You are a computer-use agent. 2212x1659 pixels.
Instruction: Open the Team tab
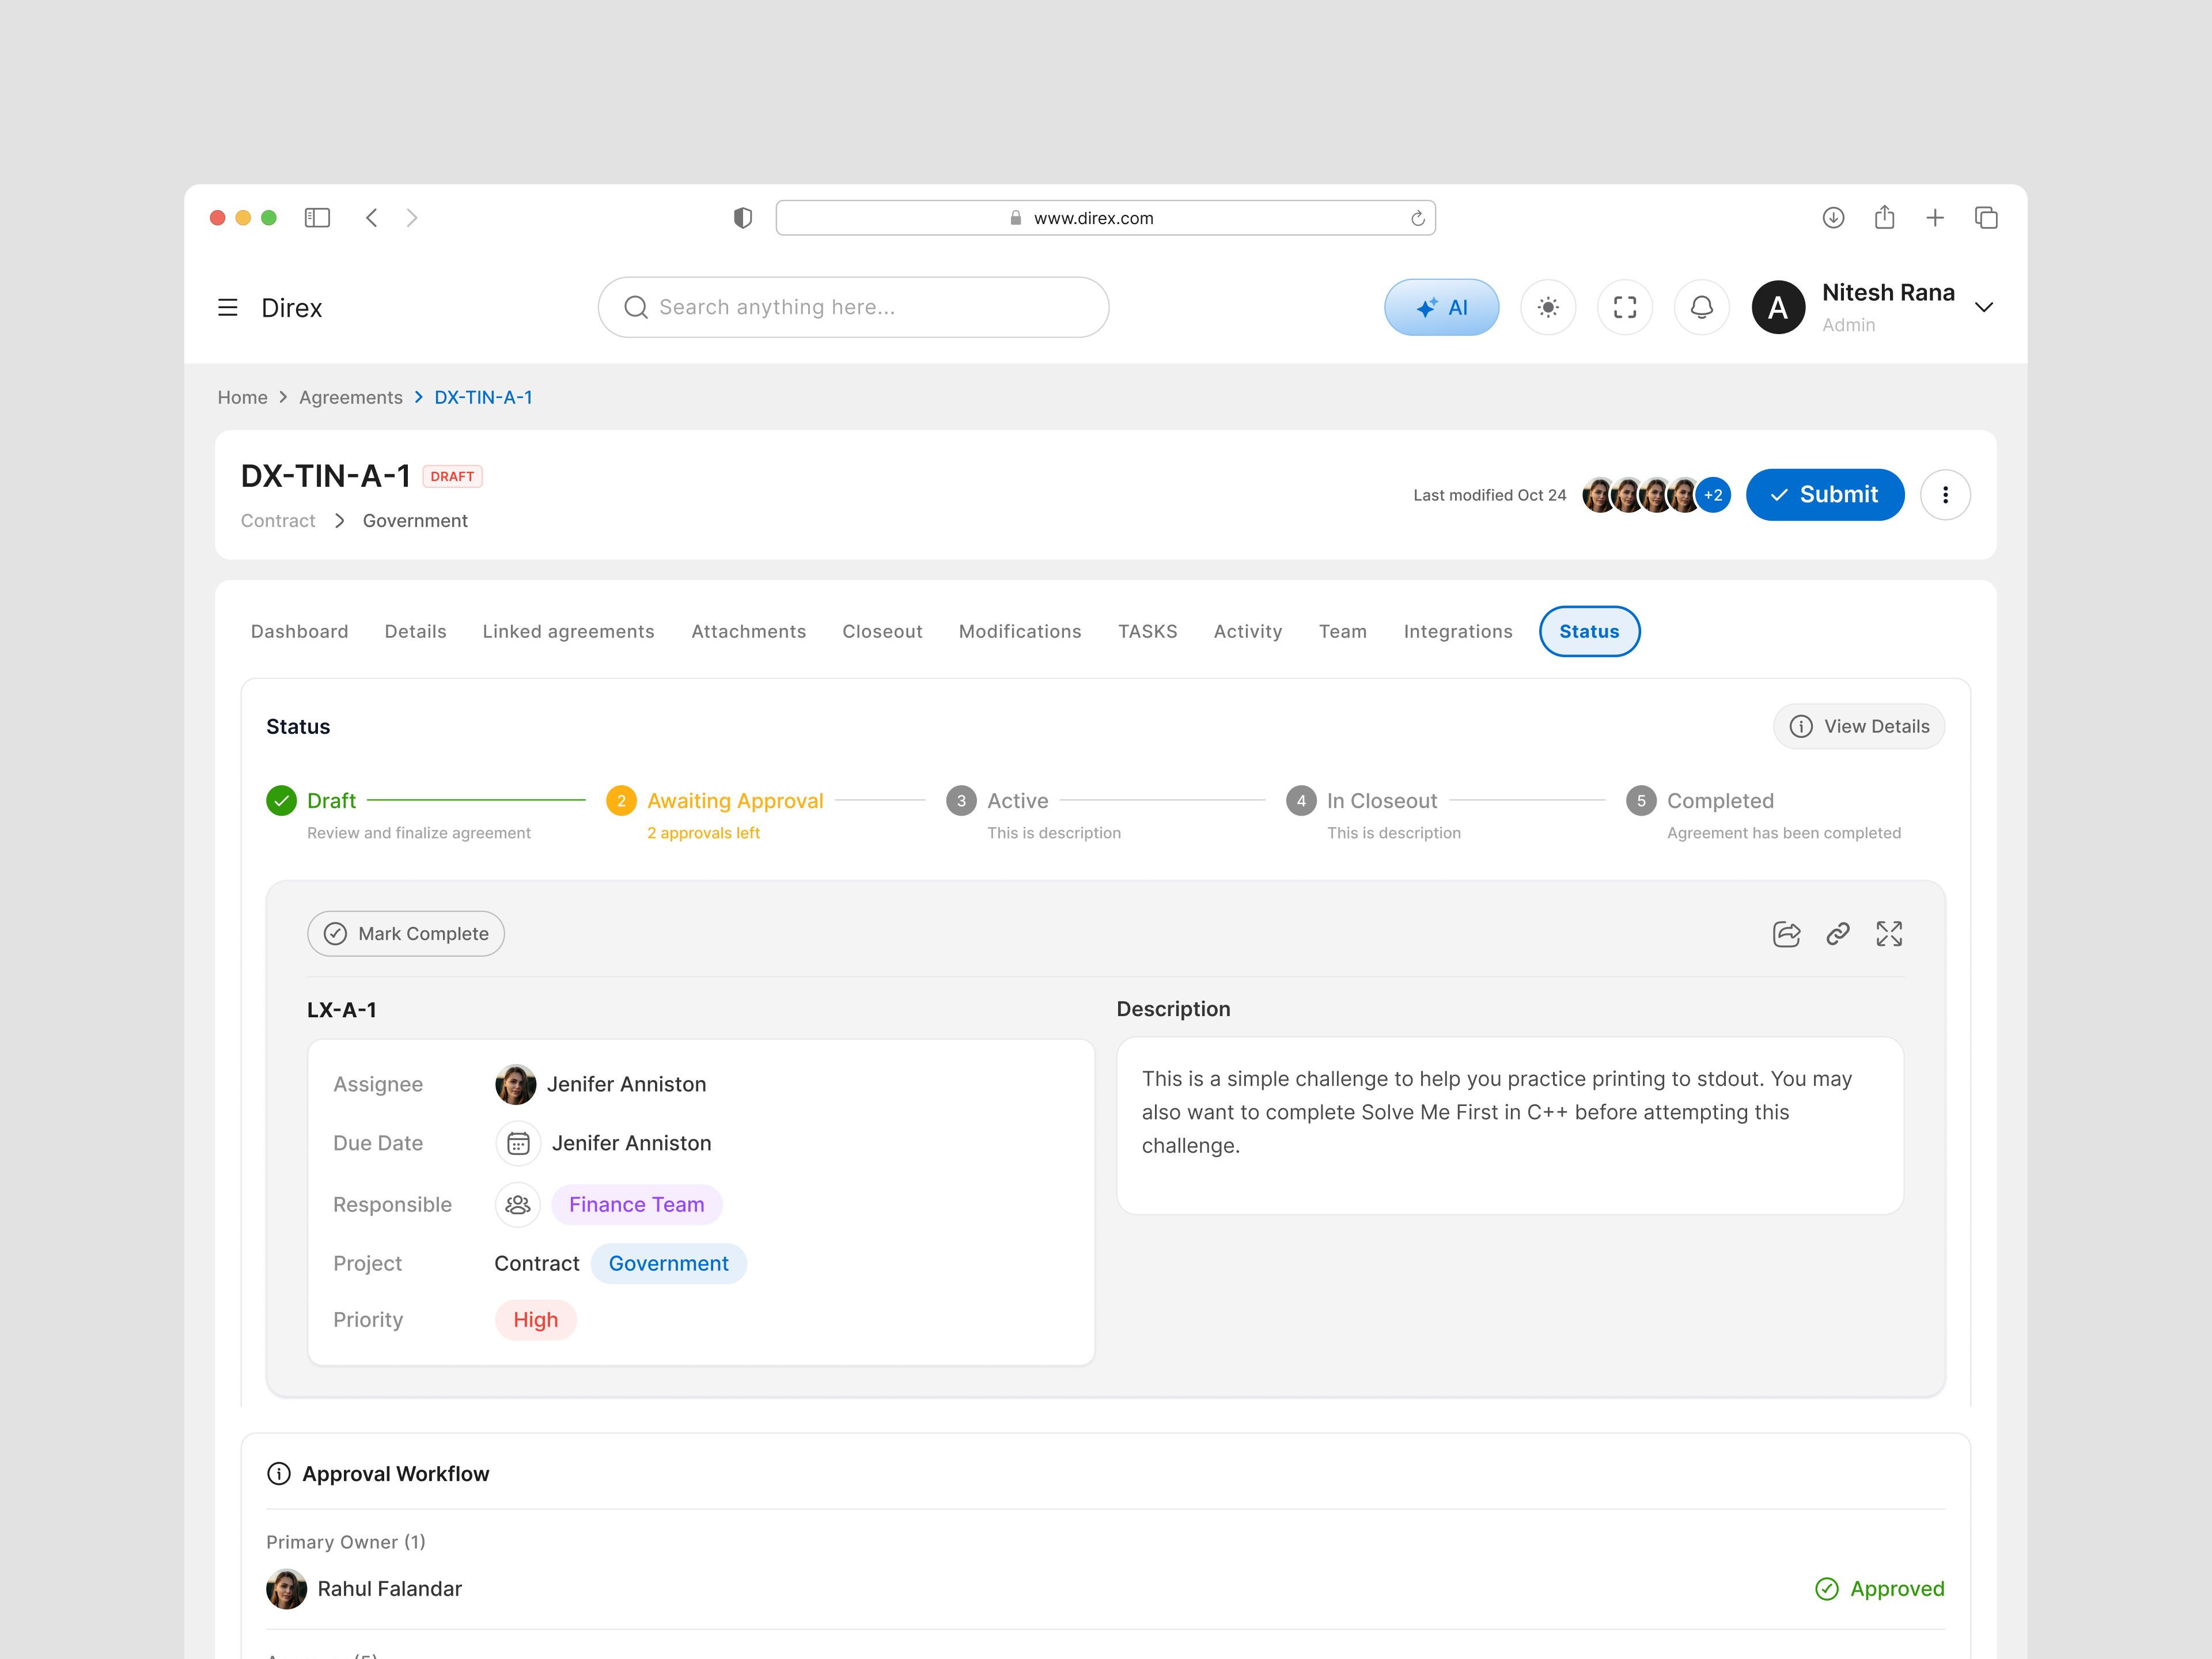tap(1343, 632)
